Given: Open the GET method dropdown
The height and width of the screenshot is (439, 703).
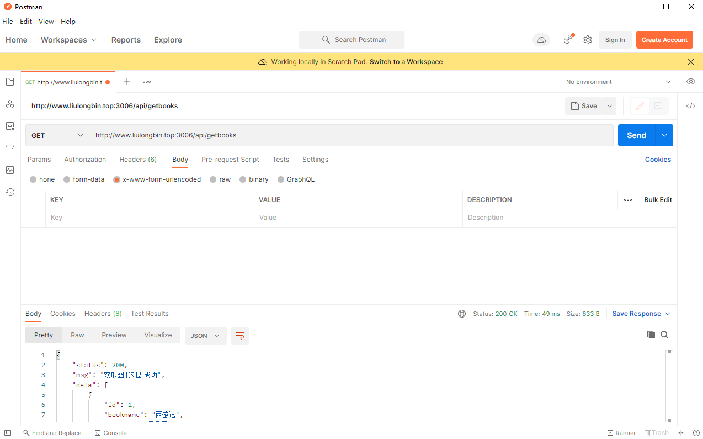Looking at the screenshot, I should 57,135.
